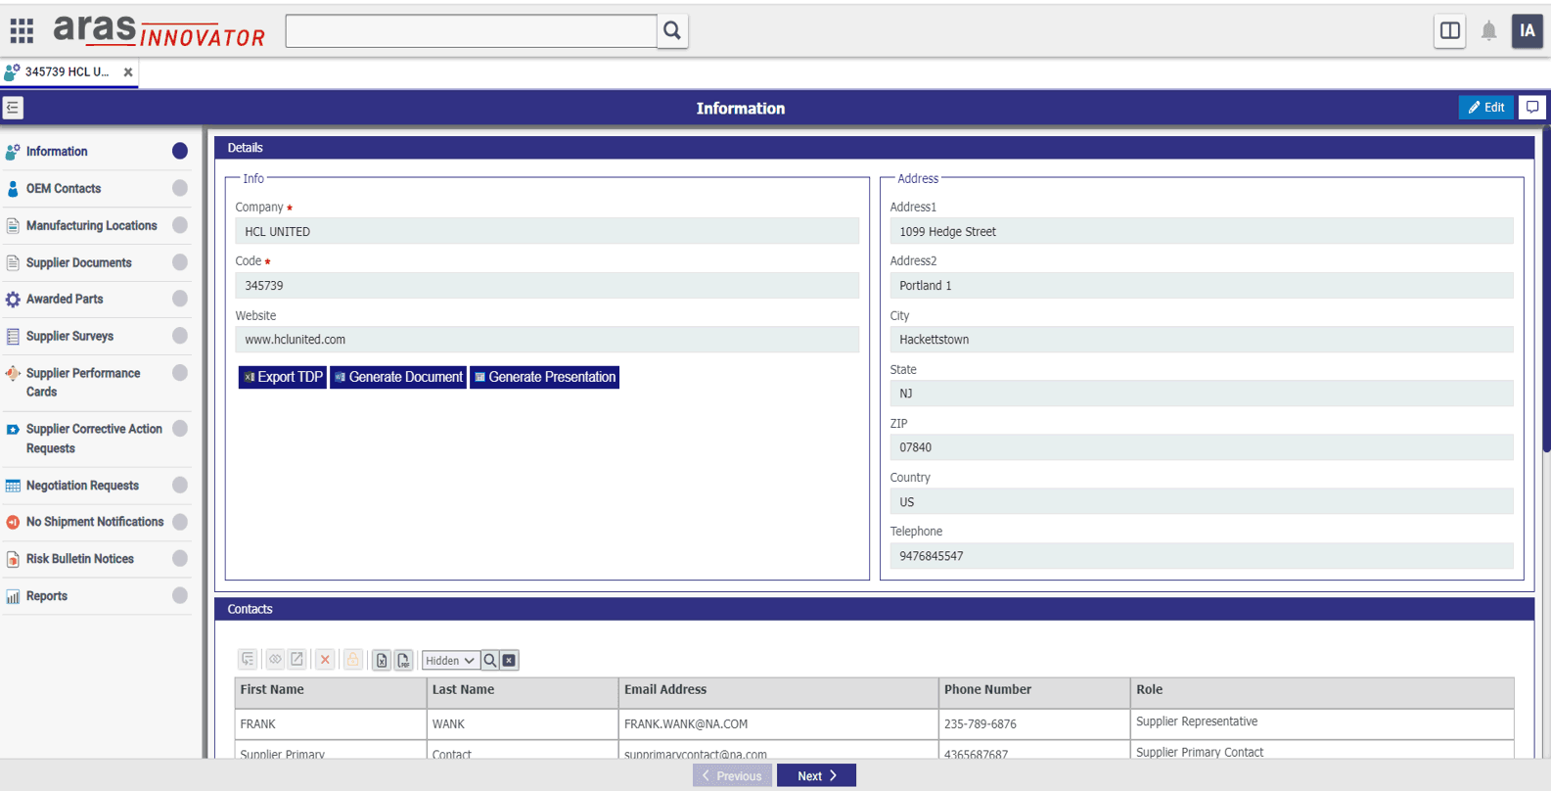Open the Hidden search mode dropdown

point(450,661)
